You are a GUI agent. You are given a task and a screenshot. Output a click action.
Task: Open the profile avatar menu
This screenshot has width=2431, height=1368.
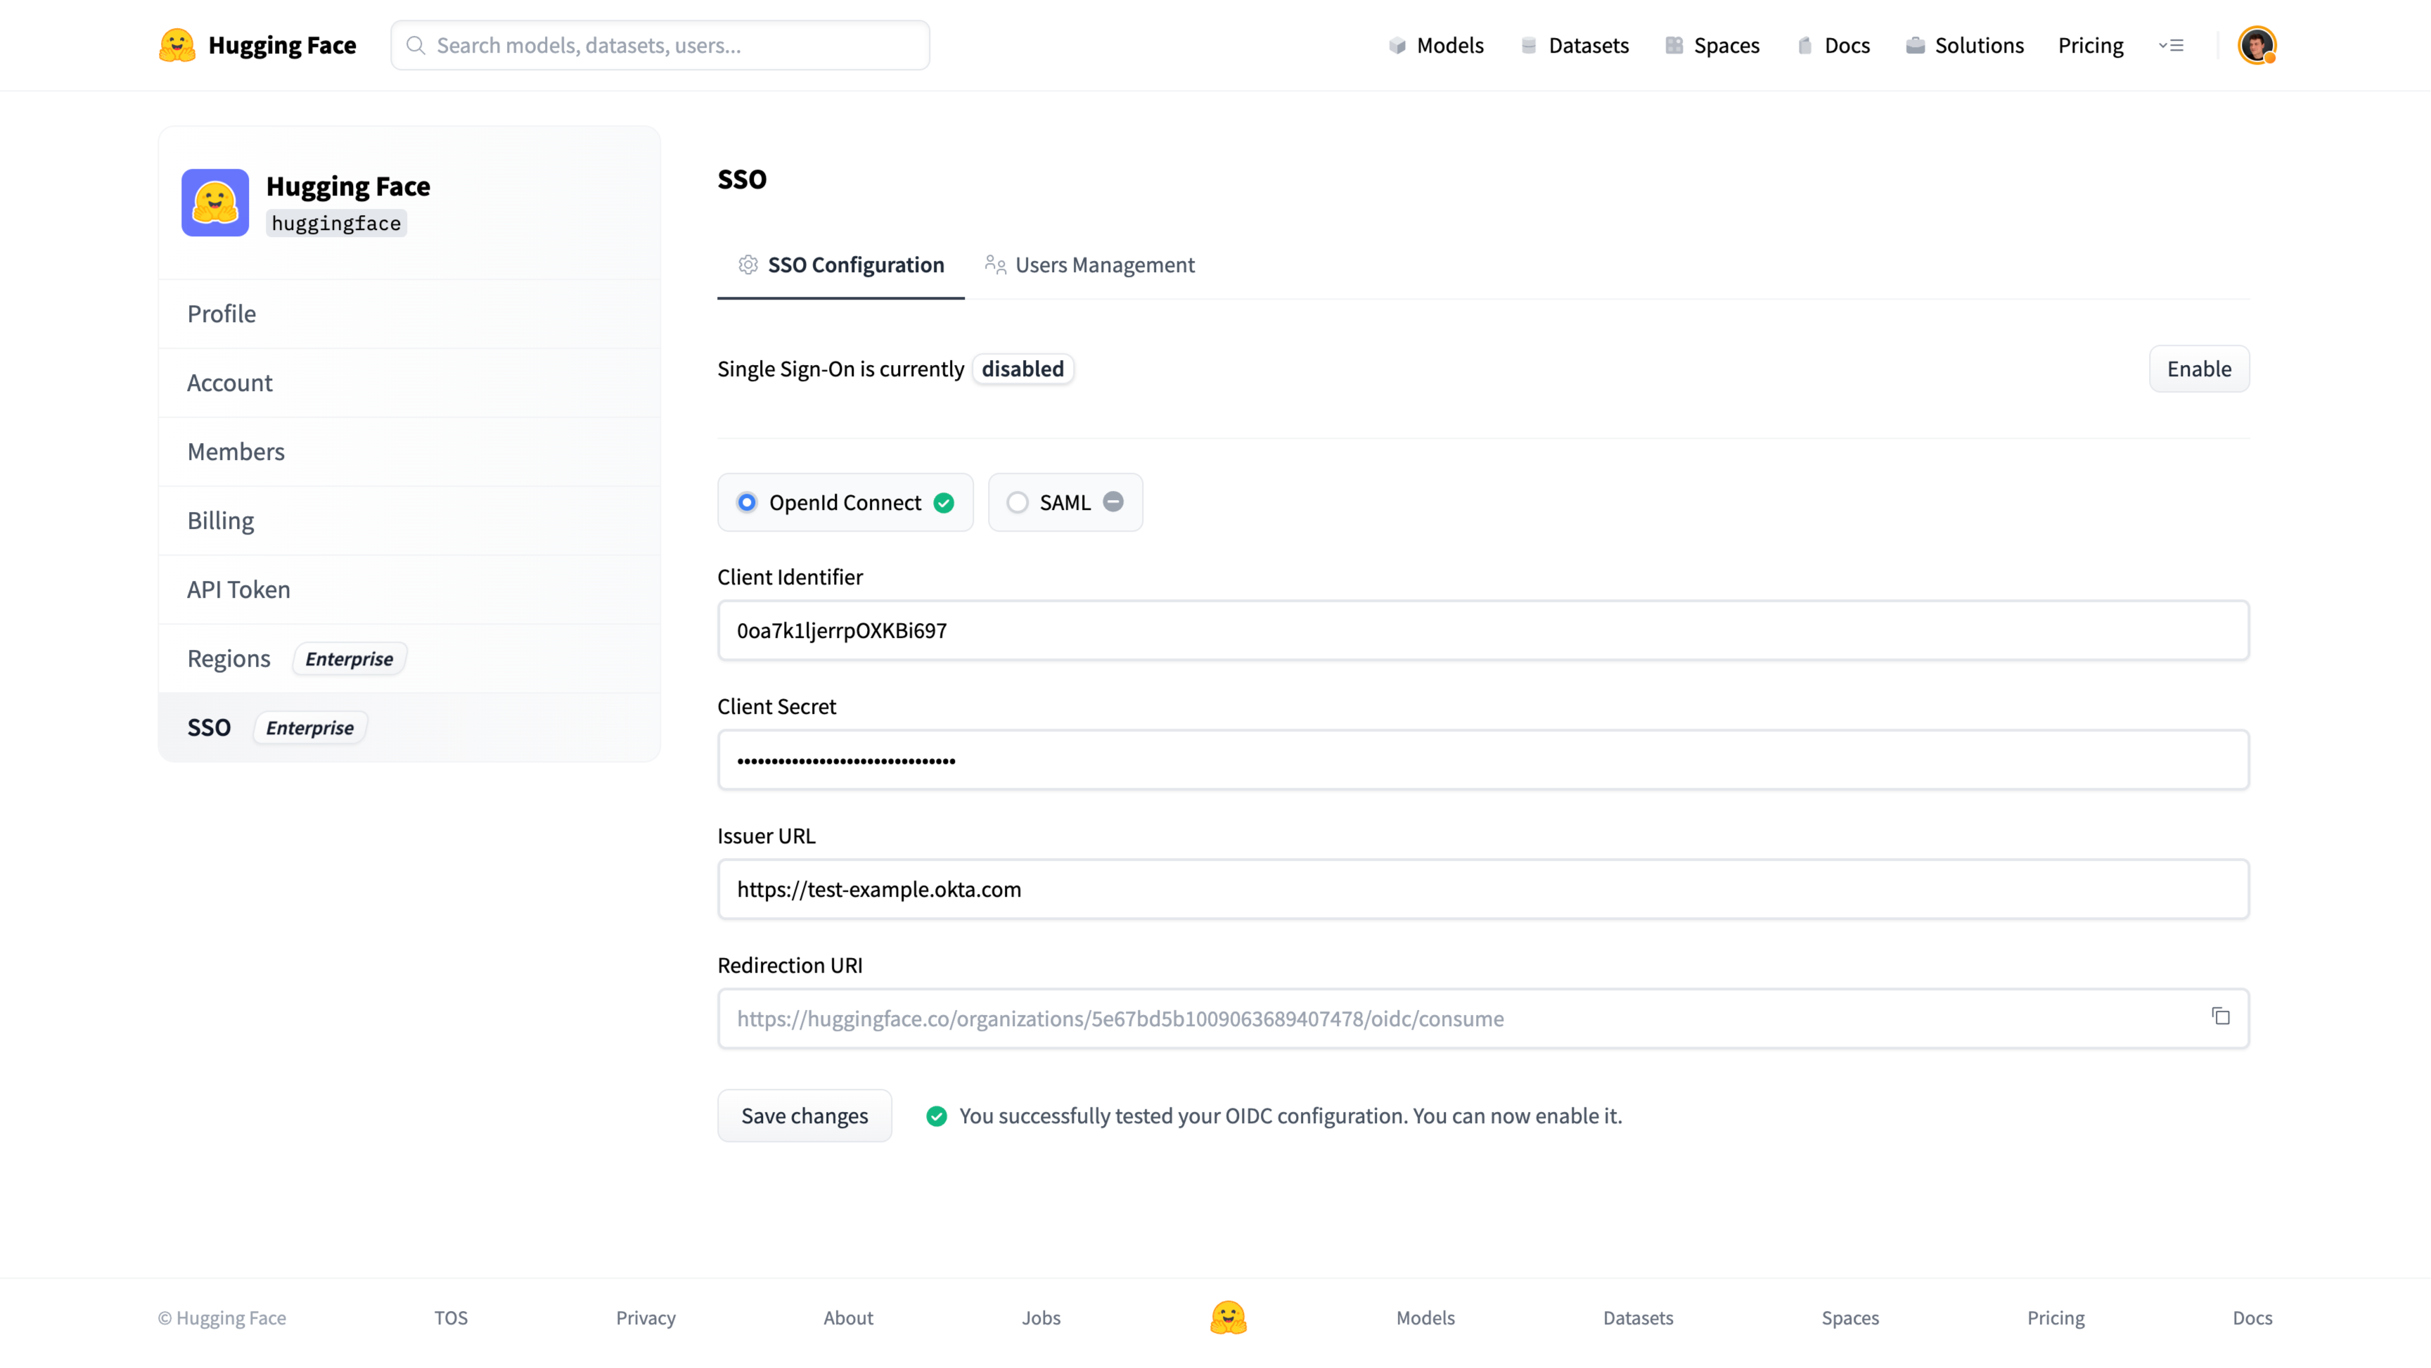[2257, 44]
